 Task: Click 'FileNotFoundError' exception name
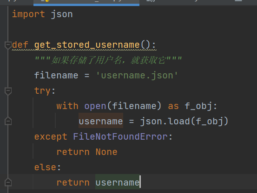(x=120, y=136)
